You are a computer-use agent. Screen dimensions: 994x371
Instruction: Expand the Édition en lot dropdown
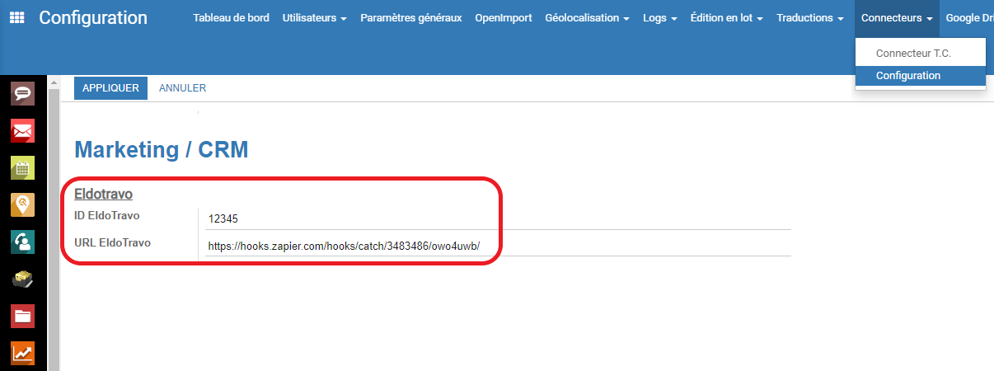727,17
